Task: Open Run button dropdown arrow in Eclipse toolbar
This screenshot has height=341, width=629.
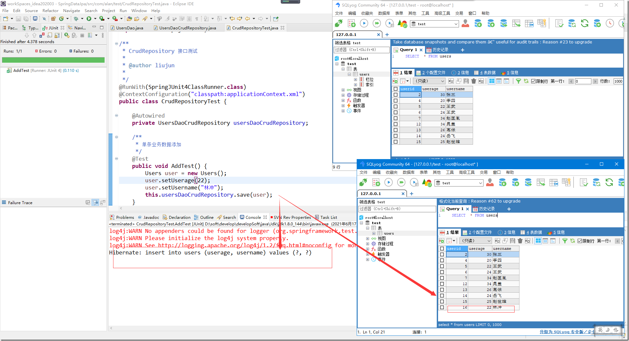Action: [95, 19]
